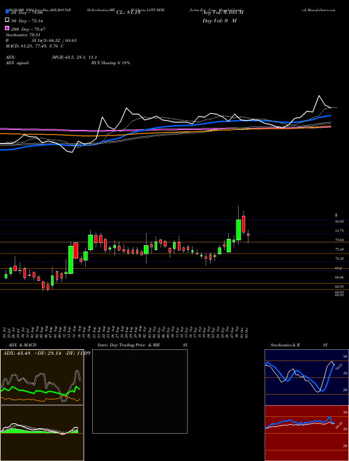The image size is (349, 461).
Task: Click the blue 20 Day EMA legend swatch
Action: [7, 12]
